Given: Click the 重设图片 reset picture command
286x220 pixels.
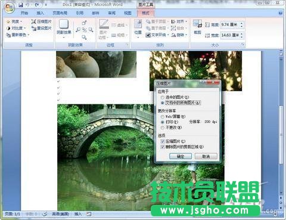Looking at the screenshot, I should (41, 28).
